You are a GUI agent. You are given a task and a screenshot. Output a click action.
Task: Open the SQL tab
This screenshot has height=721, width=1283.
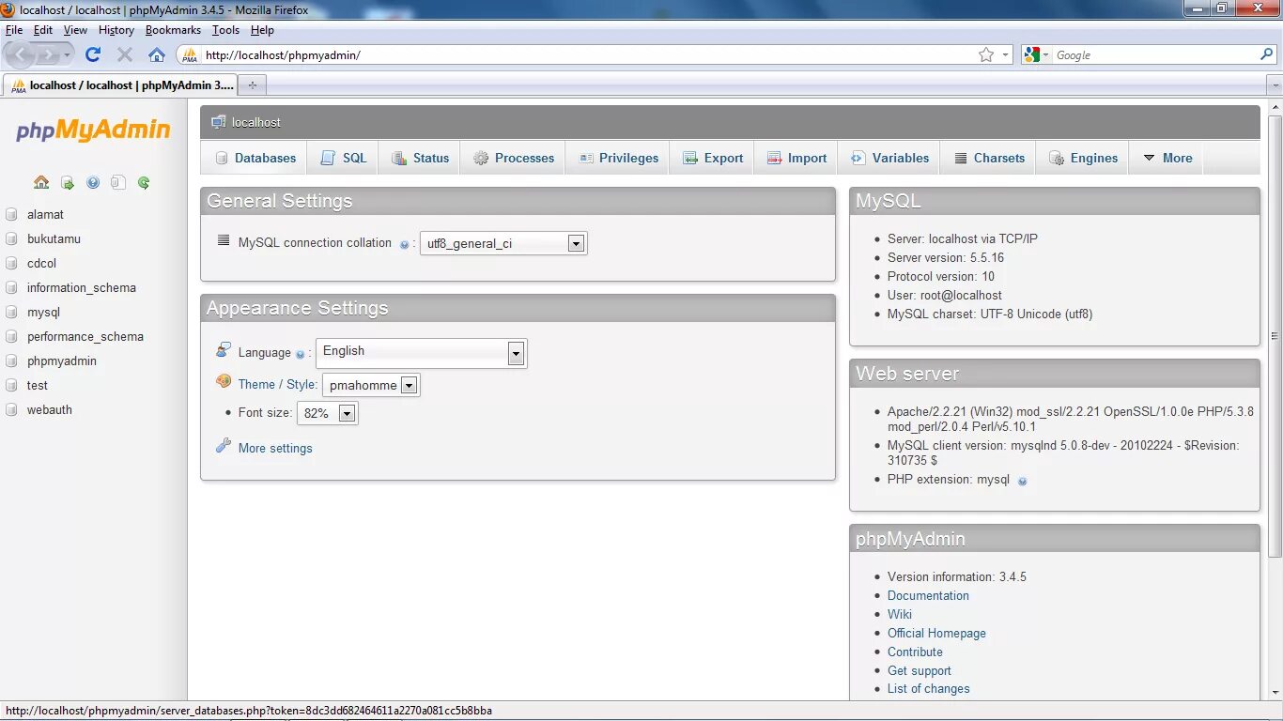click(x=343, y=158)
